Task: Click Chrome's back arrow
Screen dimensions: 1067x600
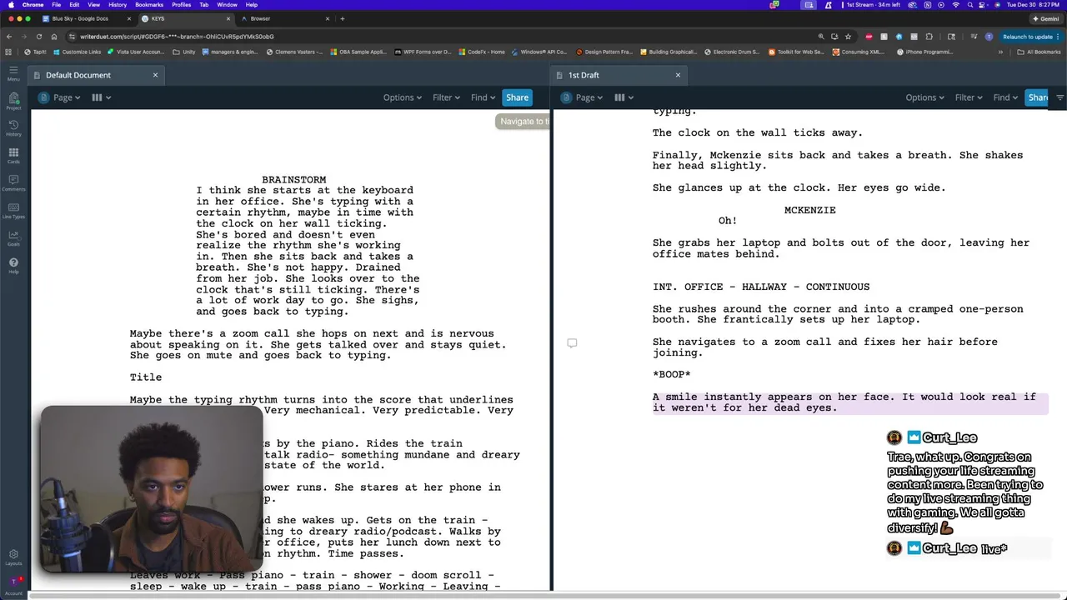Action: coord(9,37)
